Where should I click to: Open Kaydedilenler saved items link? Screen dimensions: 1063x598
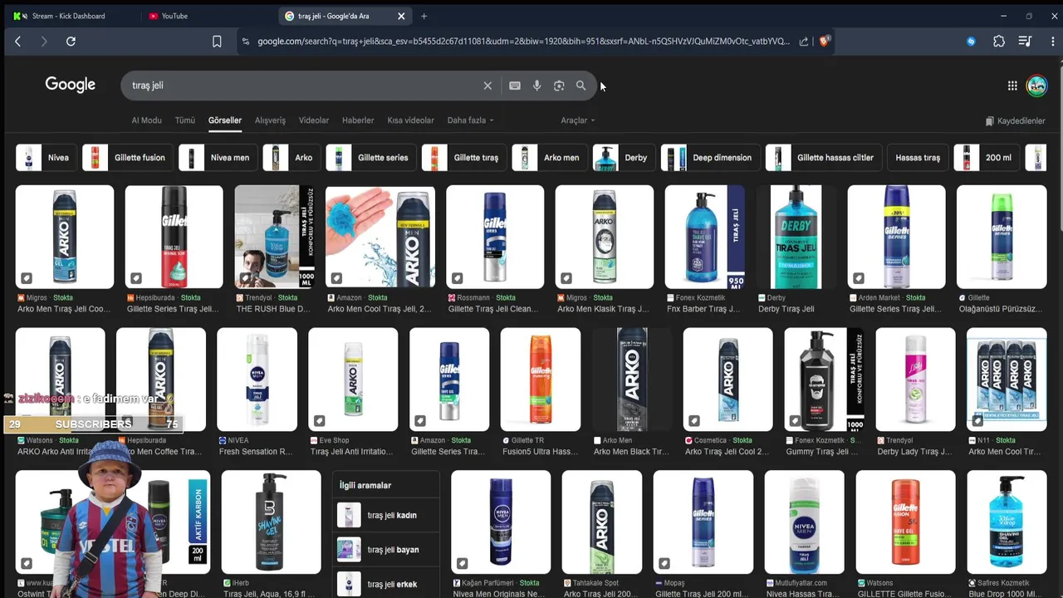pyautogui.click(x=1015, y=121)
